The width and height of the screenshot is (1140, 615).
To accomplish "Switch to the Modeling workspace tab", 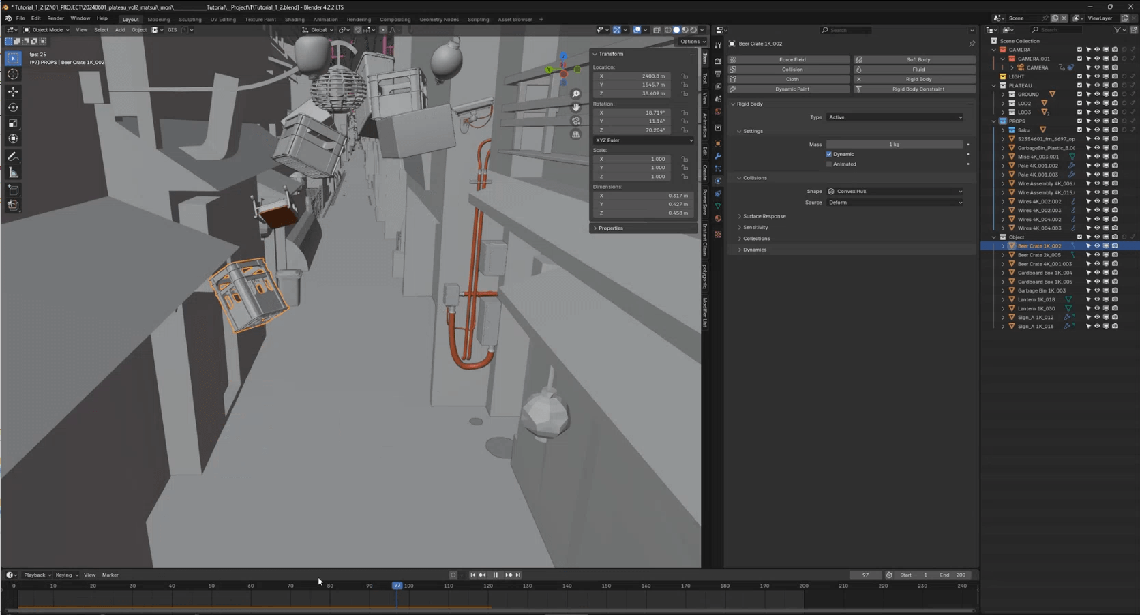I will click(x=159, y=20).
